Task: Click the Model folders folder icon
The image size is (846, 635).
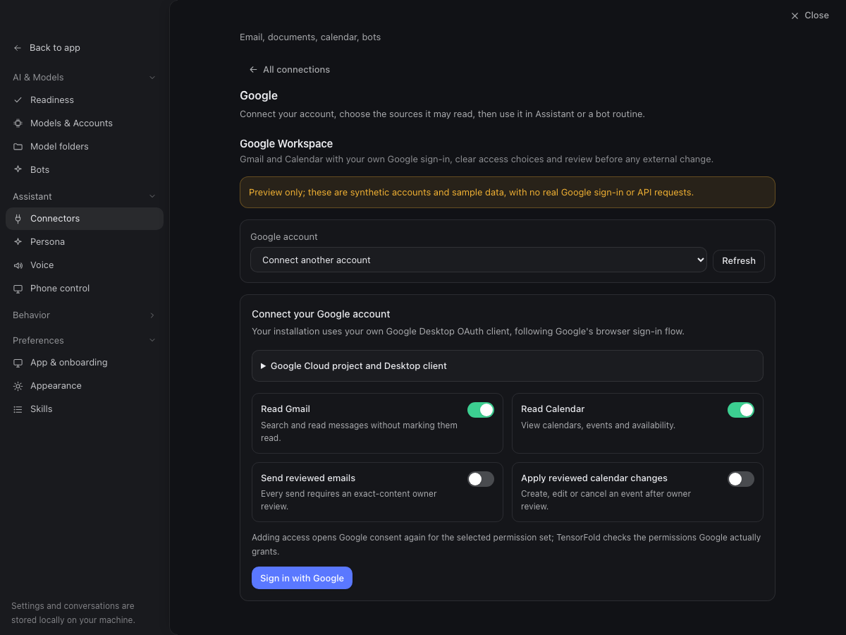Action: [18, 147]
